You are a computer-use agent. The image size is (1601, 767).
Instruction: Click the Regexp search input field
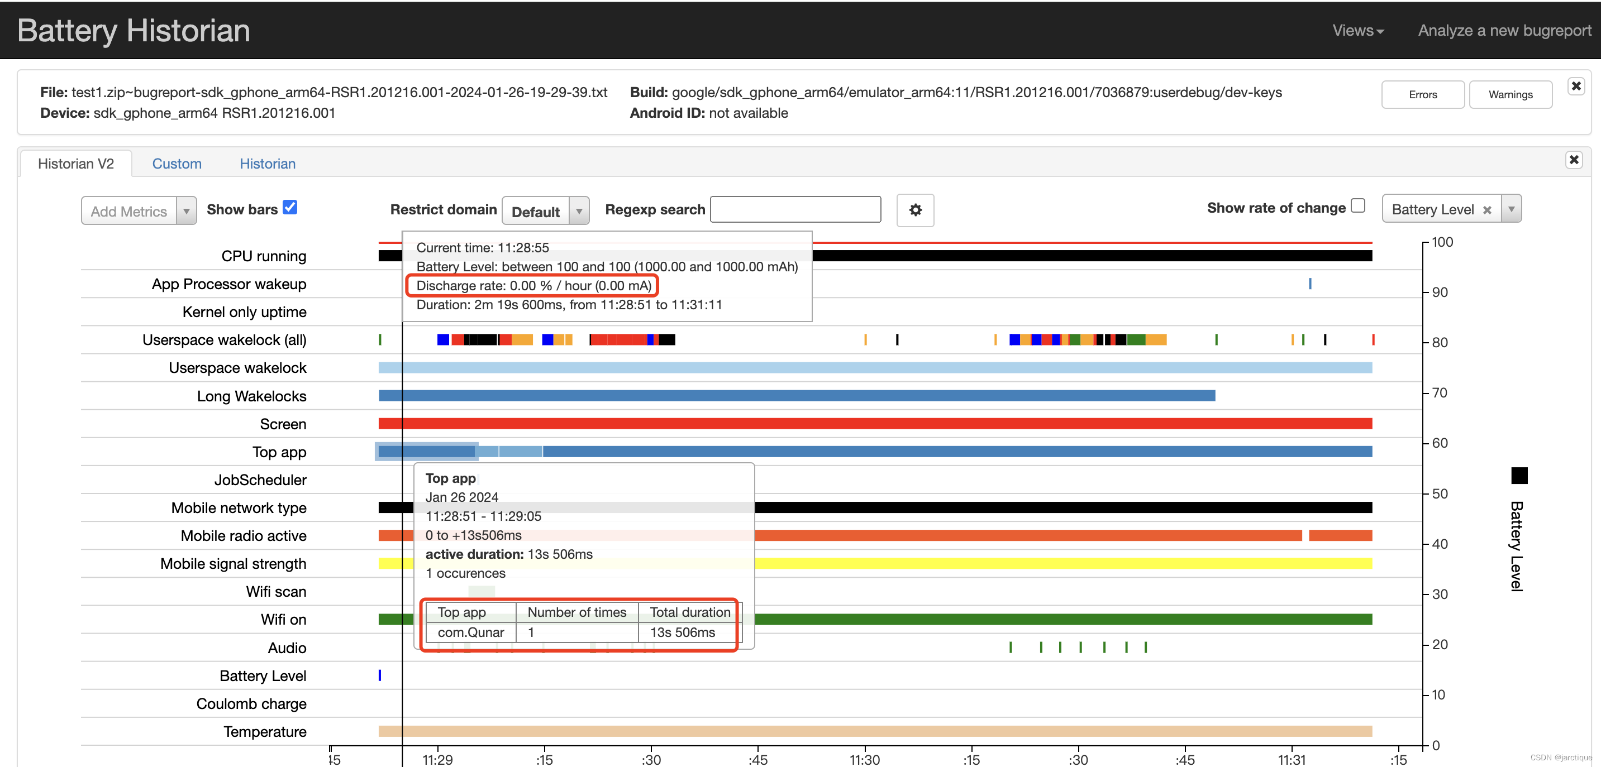click(x=797, y=210)
